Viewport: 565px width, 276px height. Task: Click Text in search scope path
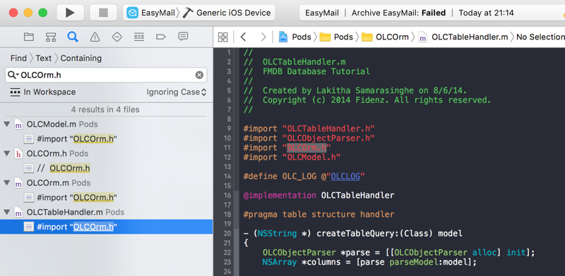(44, 58)
